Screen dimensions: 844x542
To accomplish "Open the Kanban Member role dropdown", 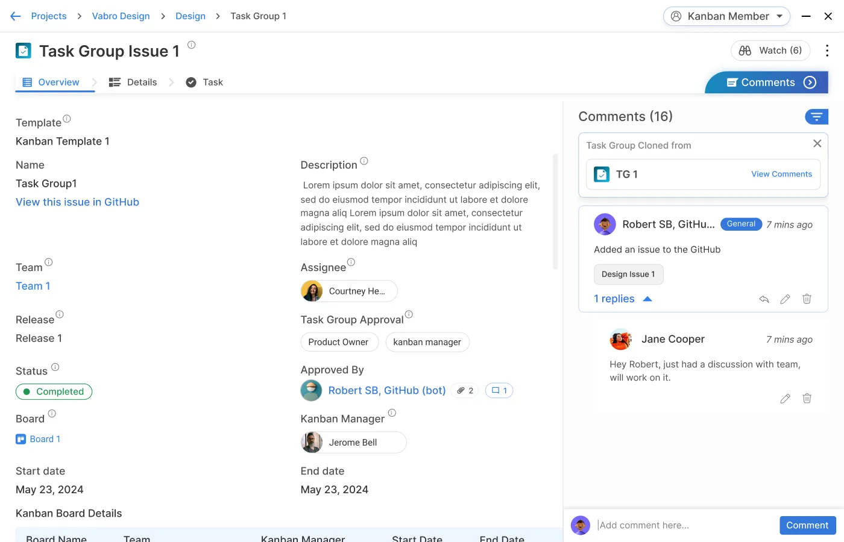I will point(726,16).
